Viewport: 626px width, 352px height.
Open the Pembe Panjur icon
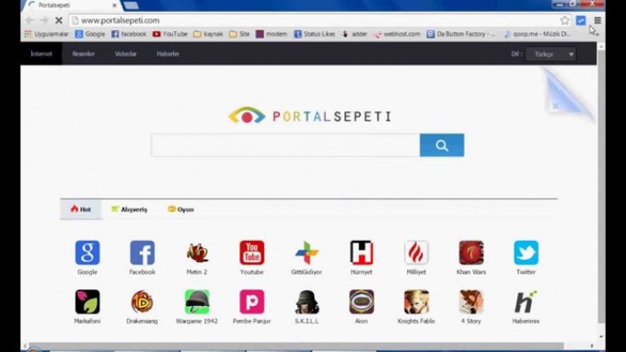(252, 301)
